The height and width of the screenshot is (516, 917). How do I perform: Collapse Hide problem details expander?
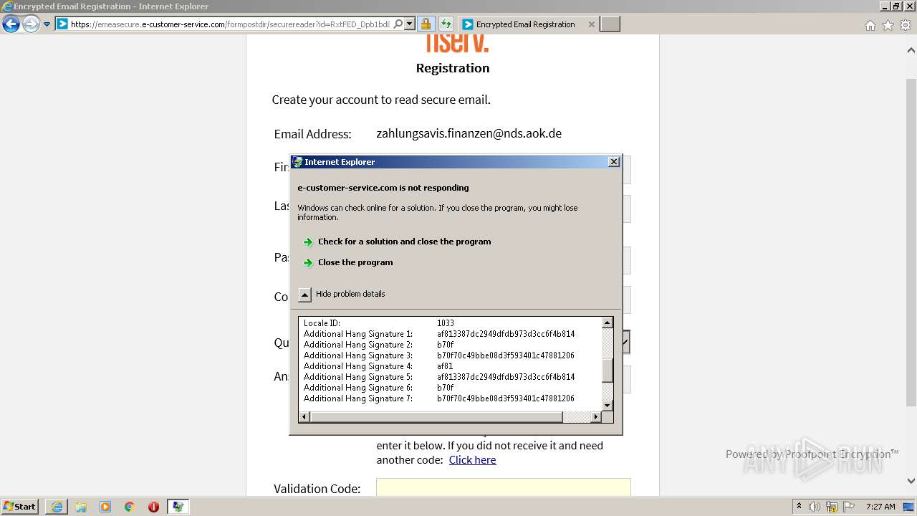[305, 295]
